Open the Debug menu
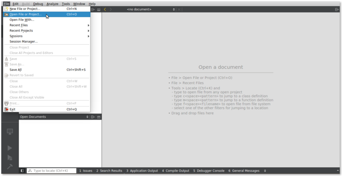342x176 pixels. [38, 4]
